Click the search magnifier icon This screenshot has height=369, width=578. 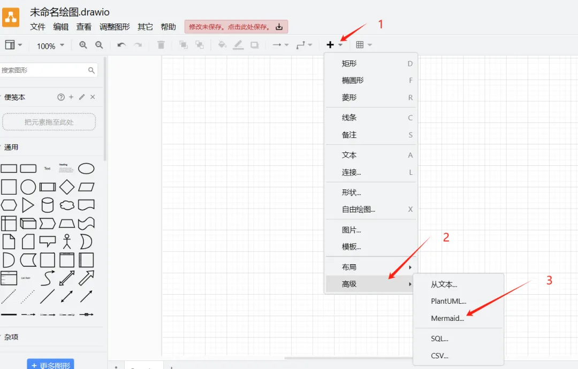92,70
